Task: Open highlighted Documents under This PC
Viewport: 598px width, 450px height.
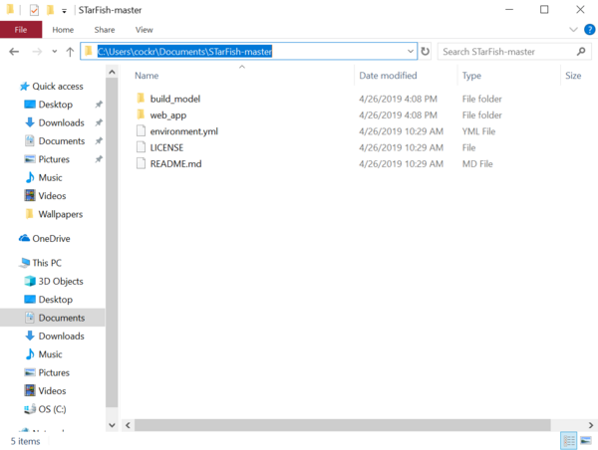Action: (x=53, y=318)
